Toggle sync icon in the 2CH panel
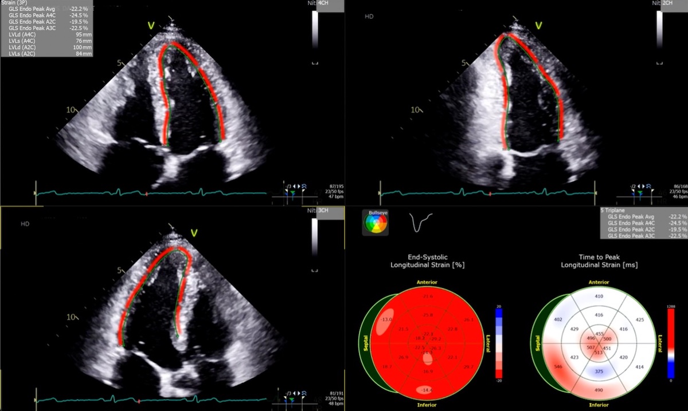The width and height of the screenshot is (688, 411). click(x=648, y=186)
